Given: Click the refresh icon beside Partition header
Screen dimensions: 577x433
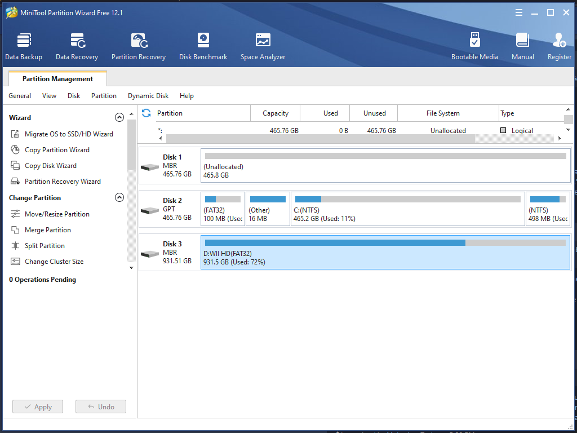Looking at the screenshot, I should tap(146, 113).
